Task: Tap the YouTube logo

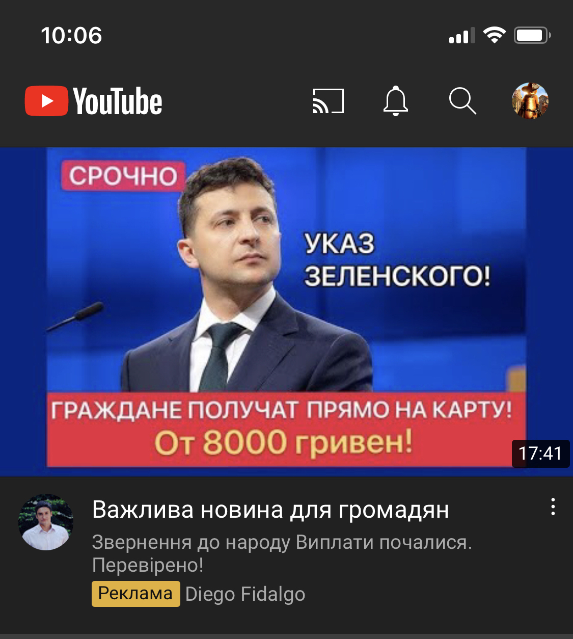Action: tap(94, 101)
